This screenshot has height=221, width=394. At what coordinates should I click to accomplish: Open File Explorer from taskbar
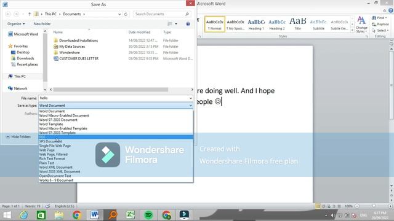(59, 215)
